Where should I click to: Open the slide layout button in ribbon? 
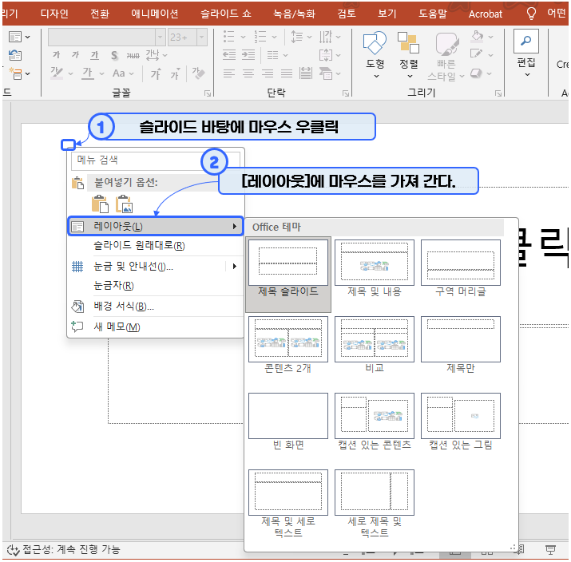(x=19, y=37)
